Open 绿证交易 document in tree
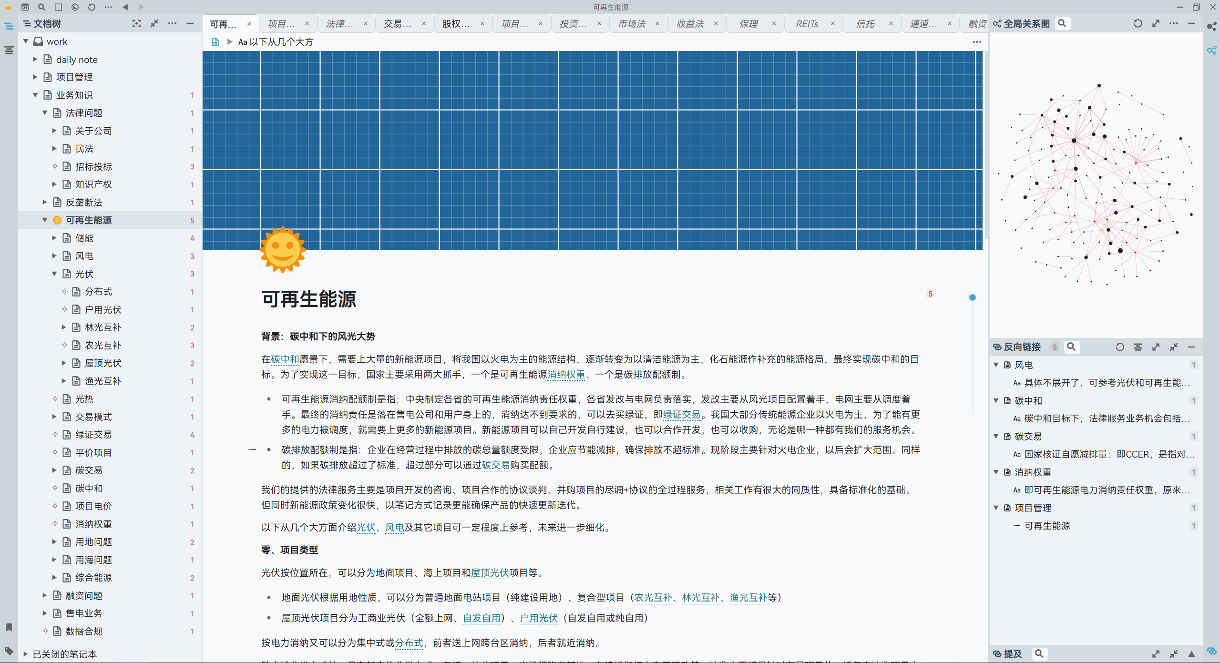This screenshot has width=1220, height=663. pos(93,435)
